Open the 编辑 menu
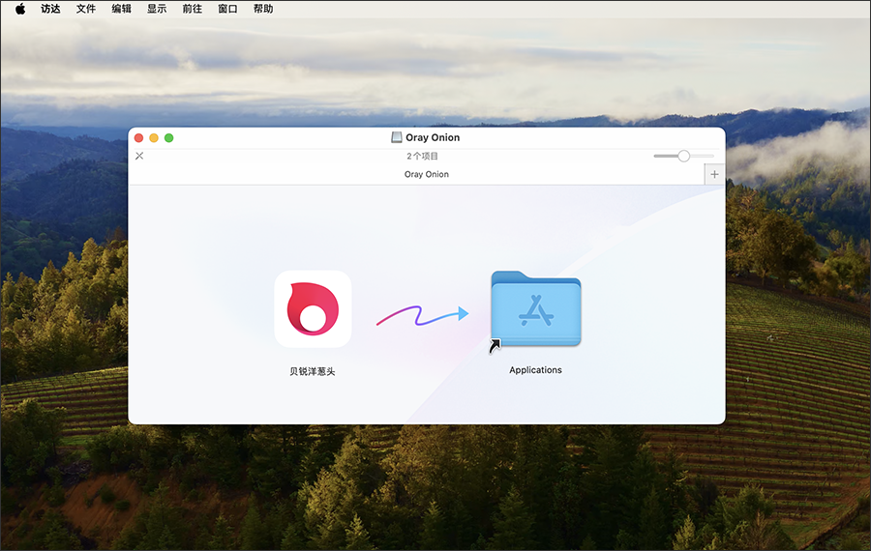Viewport: 871px width, 551px height. (x=122, y=9)
